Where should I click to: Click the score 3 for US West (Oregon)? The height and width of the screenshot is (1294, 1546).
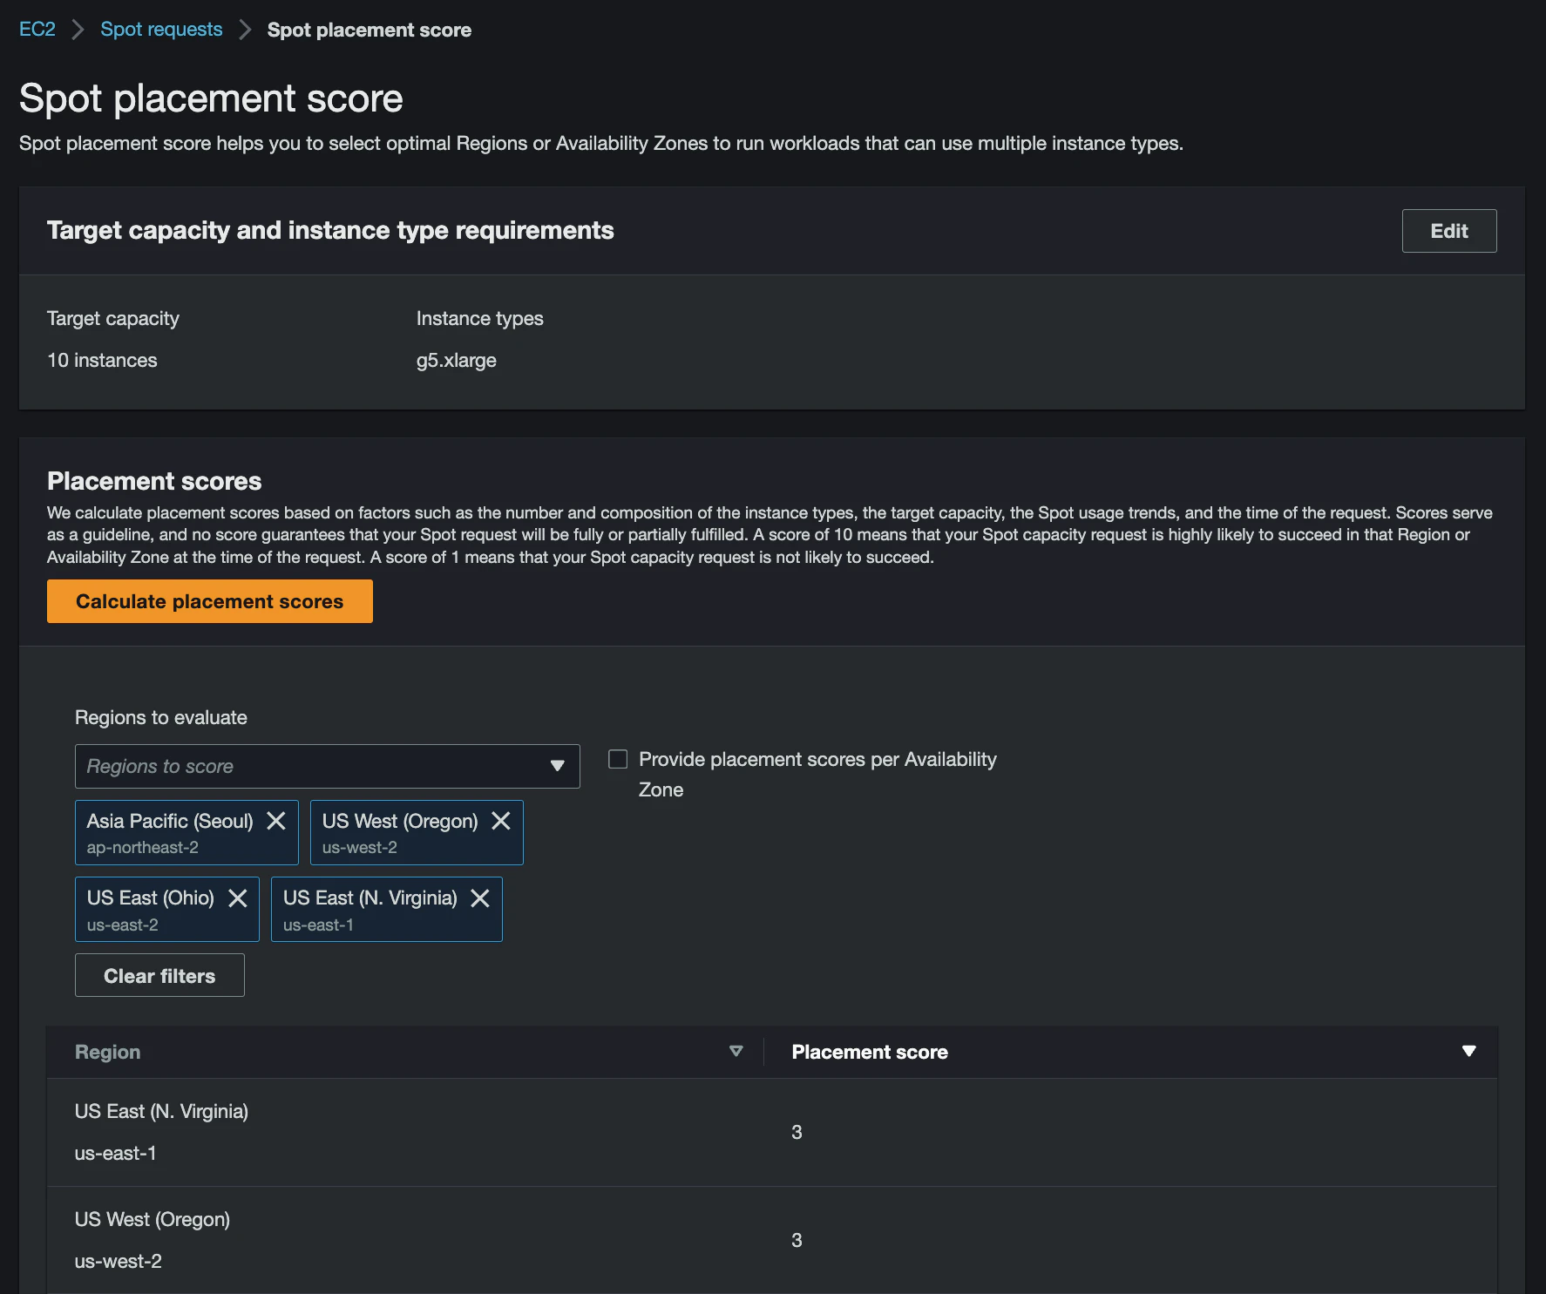pyautogui.click(x=797, y=1241)
